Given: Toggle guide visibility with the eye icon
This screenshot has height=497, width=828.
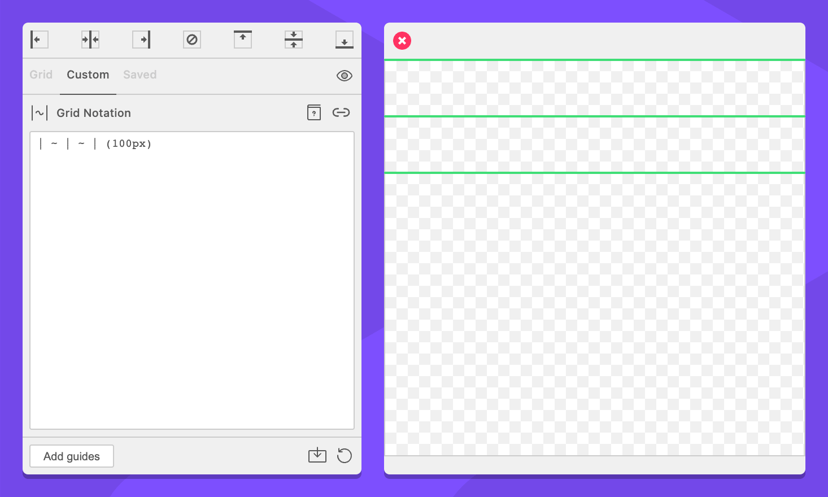Looking at the screenshot, I should tap(345, 76).
